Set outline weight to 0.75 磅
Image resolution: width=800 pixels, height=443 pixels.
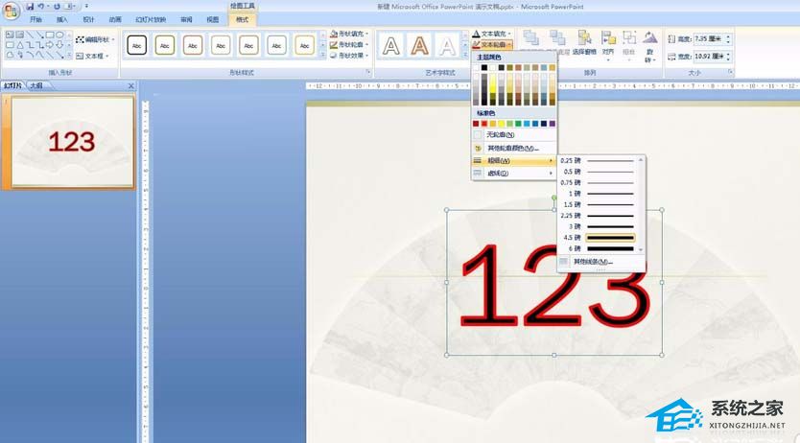598,182
